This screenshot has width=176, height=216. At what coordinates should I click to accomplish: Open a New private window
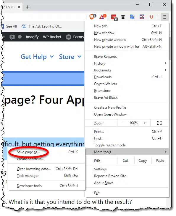tap(127, 40)
